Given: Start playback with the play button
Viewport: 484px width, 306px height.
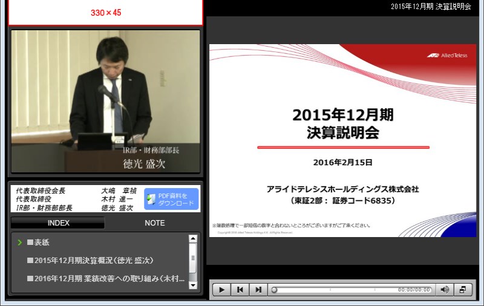Looking at the screenshot, I should click(x=221, y=290).
